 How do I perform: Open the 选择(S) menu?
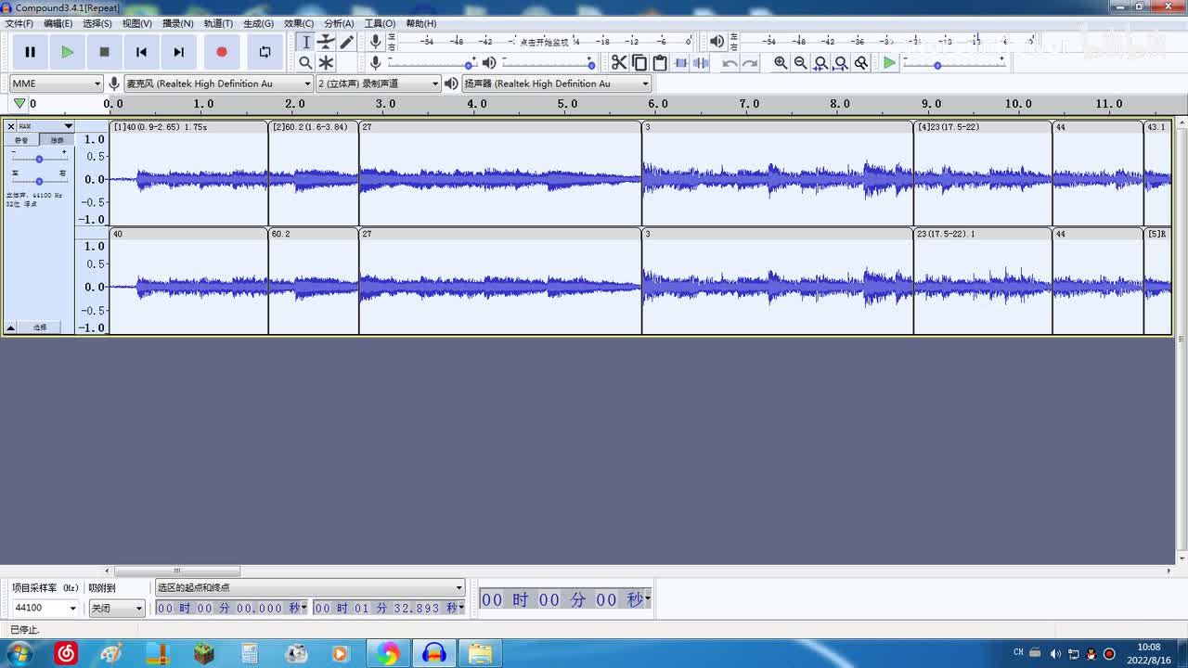[97, 23]
